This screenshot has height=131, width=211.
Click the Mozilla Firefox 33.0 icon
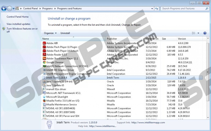click(44, 101)
